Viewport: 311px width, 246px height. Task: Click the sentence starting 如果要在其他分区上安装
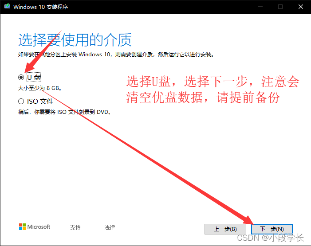[116, 55]
